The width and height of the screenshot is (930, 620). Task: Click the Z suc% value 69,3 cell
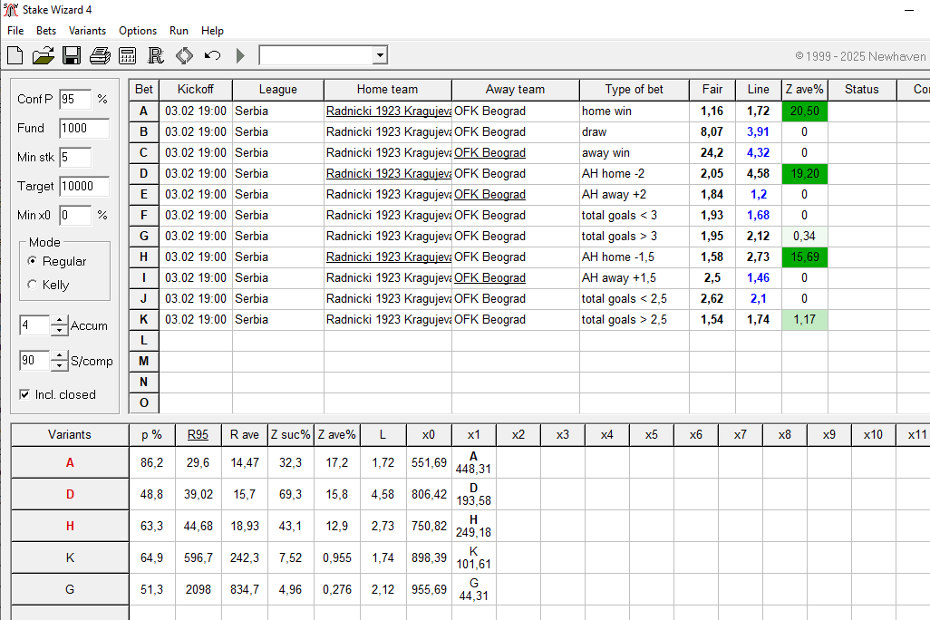(291, 494)
